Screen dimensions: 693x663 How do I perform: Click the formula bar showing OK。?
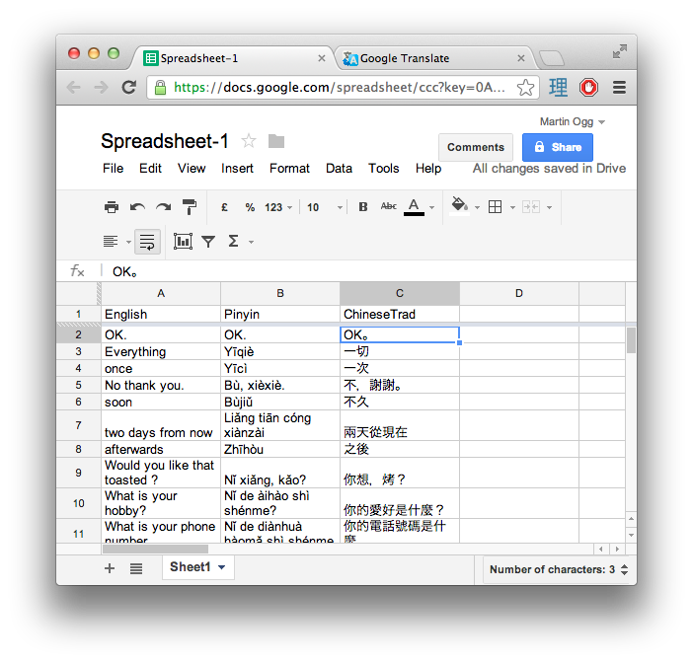coord(367,271)
